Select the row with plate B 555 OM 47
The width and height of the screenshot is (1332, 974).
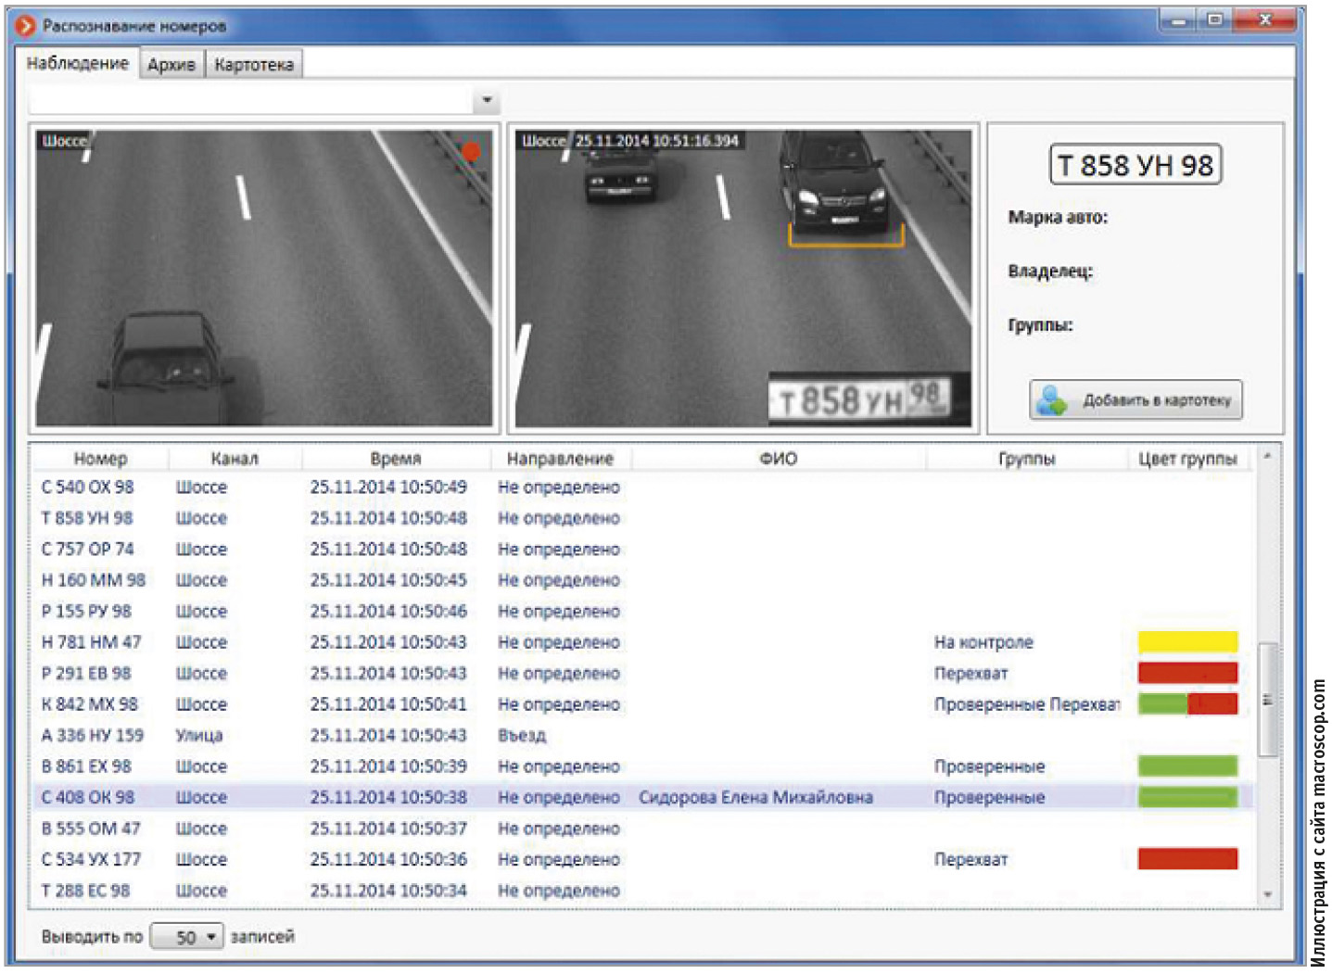point(643,829)
